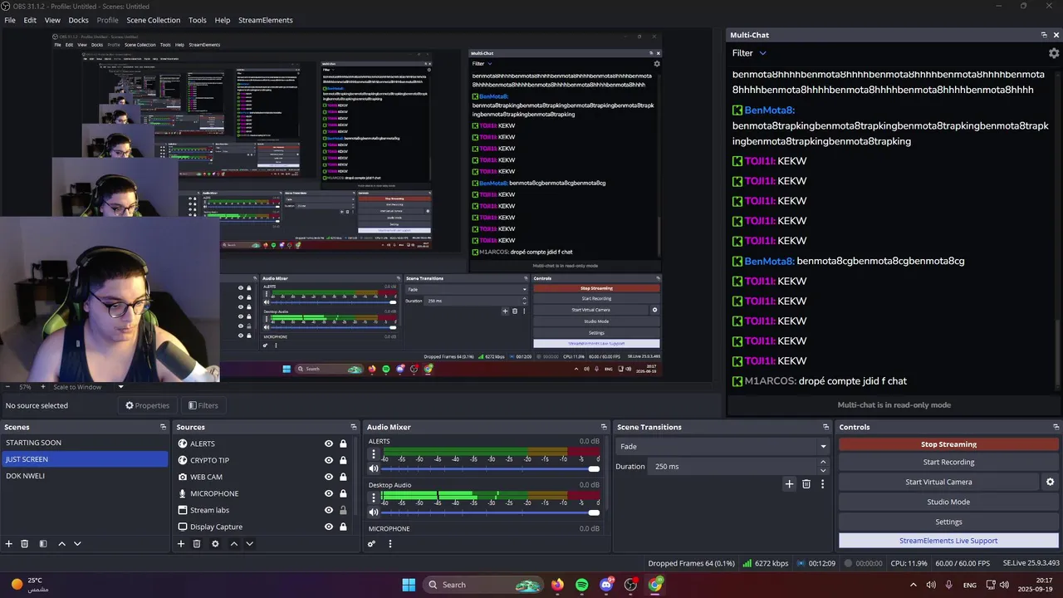The height and width of the screenshot is (598, 1063).
Task: Open scene filters icon in Scenes toolbar
Action: (x=42, y=544)
